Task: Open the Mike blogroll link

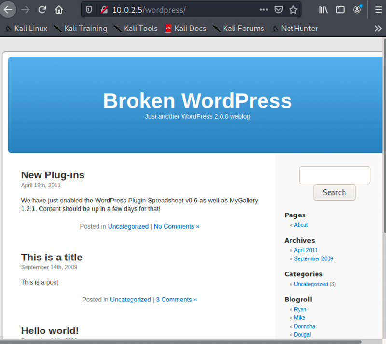Action: 299,318
